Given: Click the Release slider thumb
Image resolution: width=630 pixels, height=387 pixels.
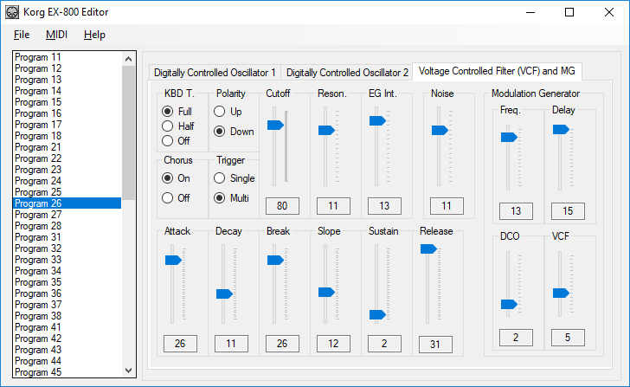Looking at the screenshot, I should coord(428,249).
